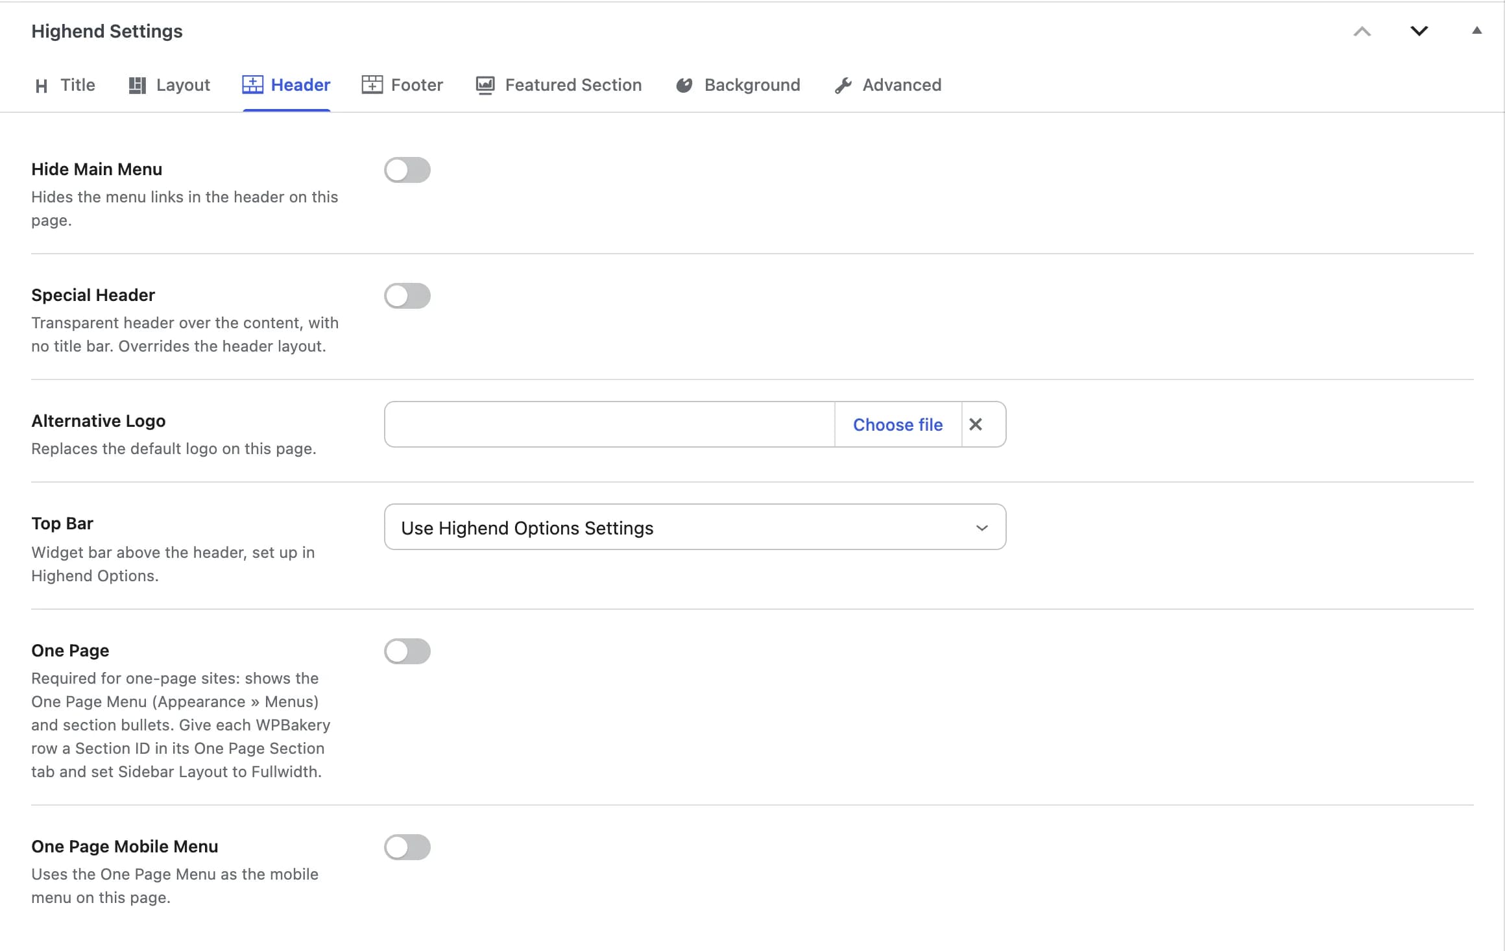Click the Top Bar label
1505x951 pixels.
(x=62, y=524)
